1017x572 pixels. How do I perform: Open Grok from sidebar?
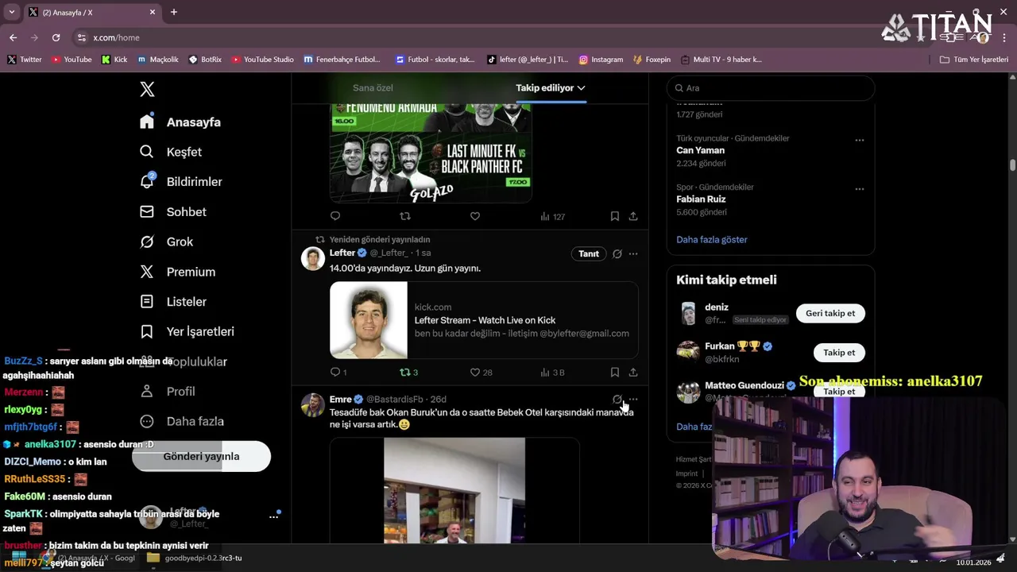tap(167, 242)
